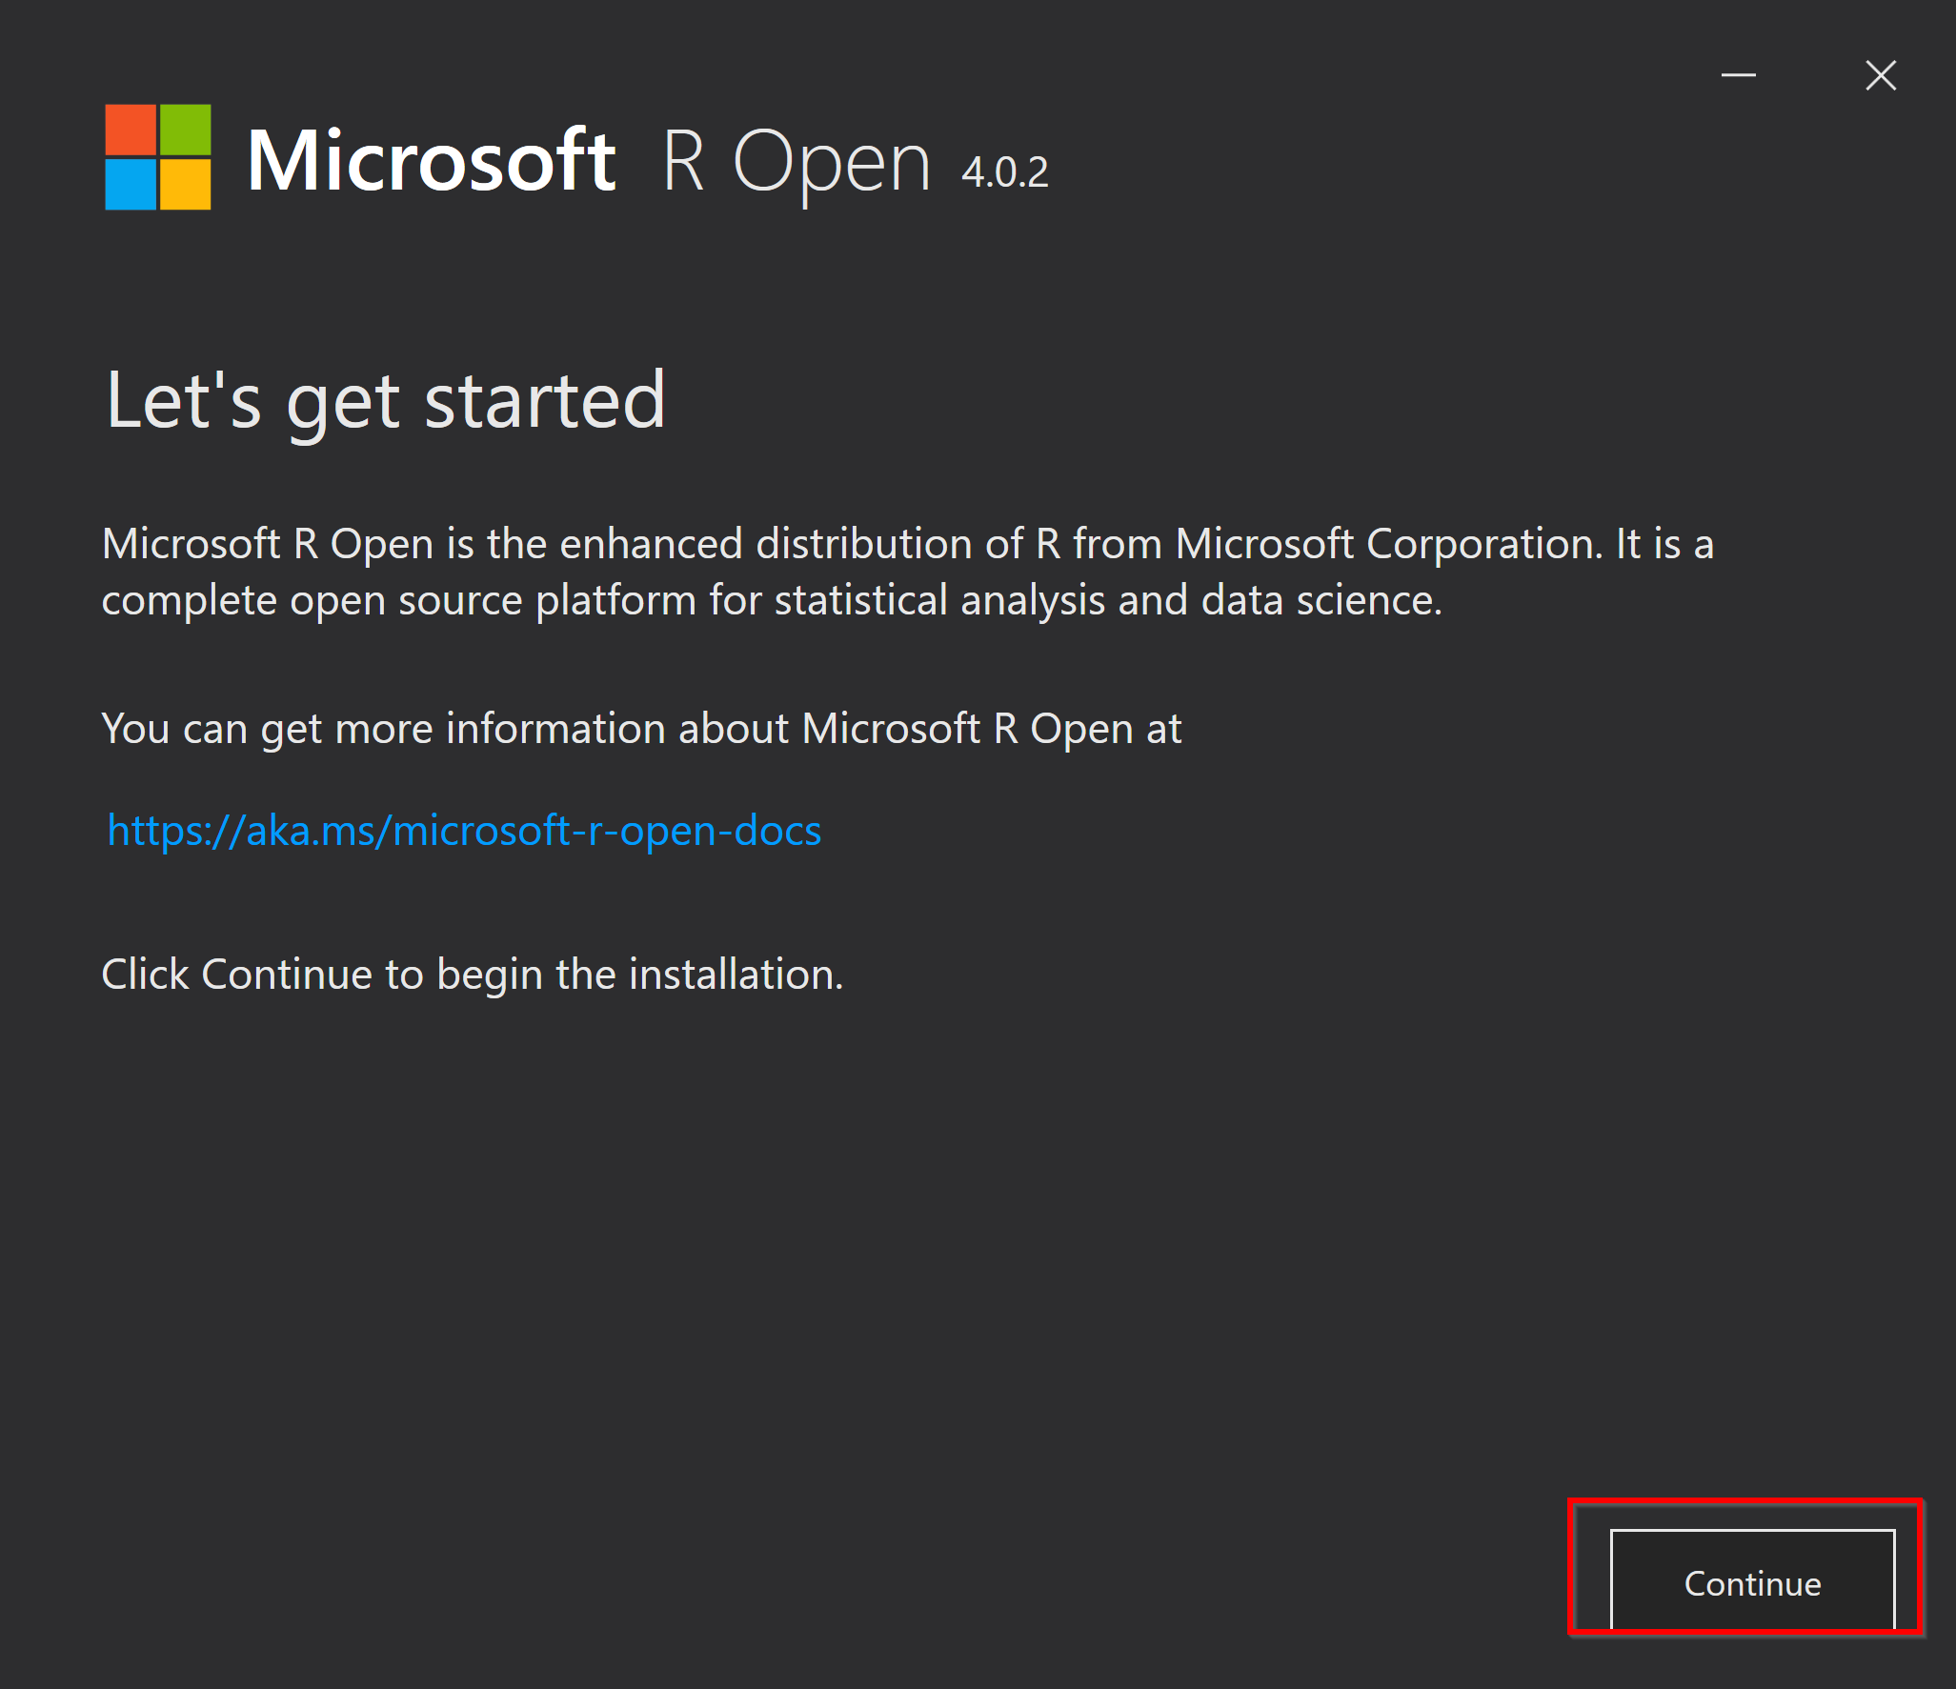Click the "complete open source platform" text line
This screenshot has width=1956, height=1689.
tap(772, 601)
